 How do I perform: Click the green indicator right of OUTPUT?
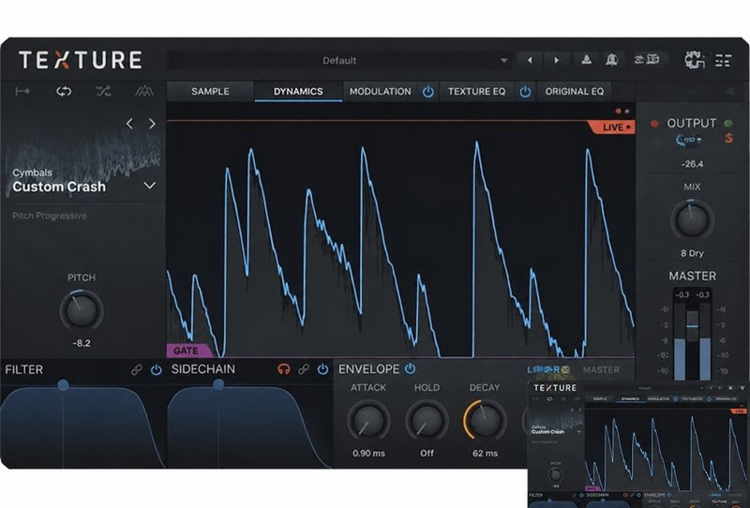pos(728,124)
